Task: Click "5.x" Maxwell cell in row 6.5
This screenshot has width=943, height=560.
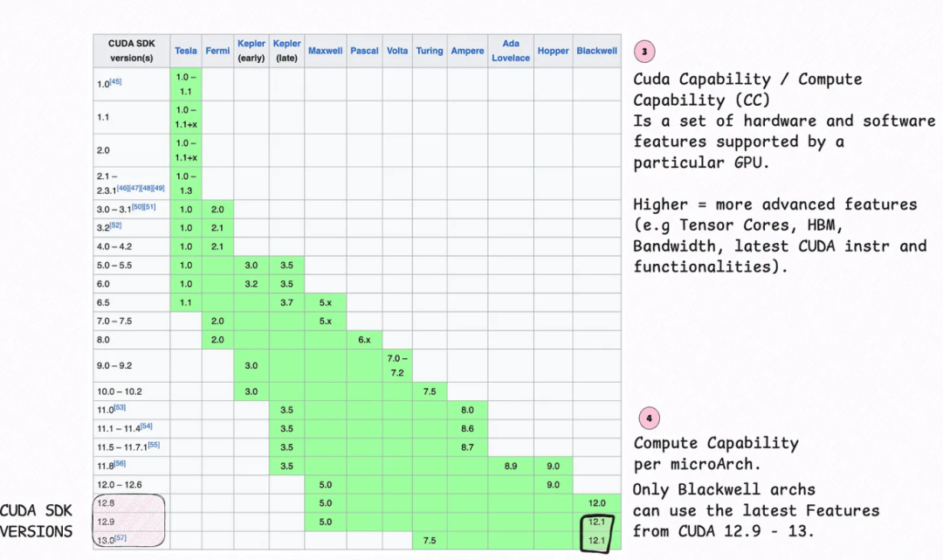Action: point(326,302)
